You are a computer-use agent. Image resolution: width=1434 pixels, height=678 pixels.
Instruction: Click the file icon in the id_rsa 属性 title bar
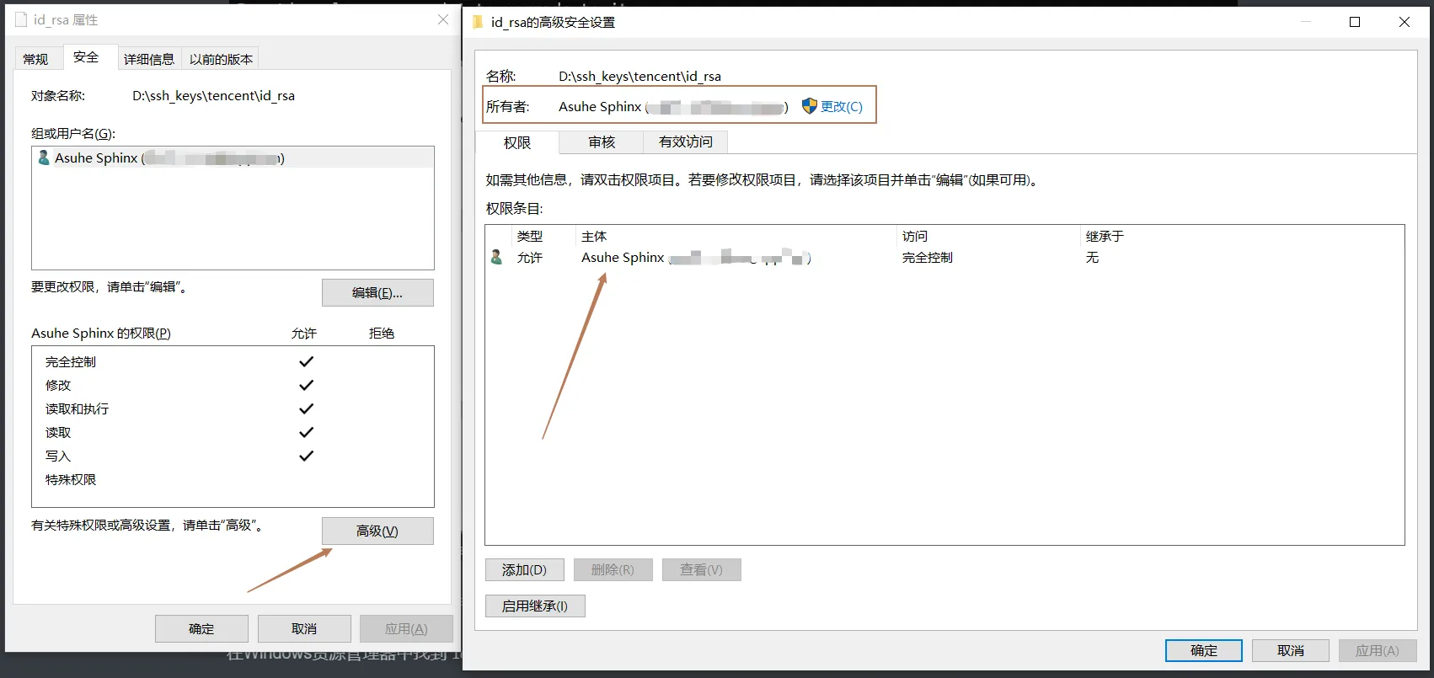click(x=21, y=19)
